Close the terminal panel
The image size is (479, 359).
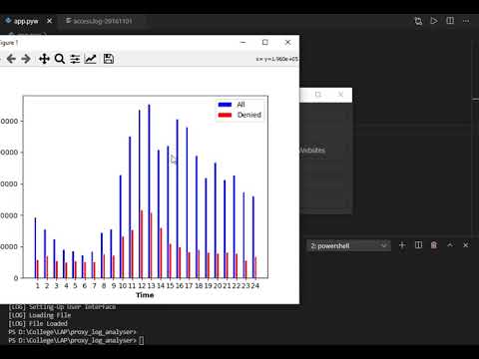tap(466, 245)
